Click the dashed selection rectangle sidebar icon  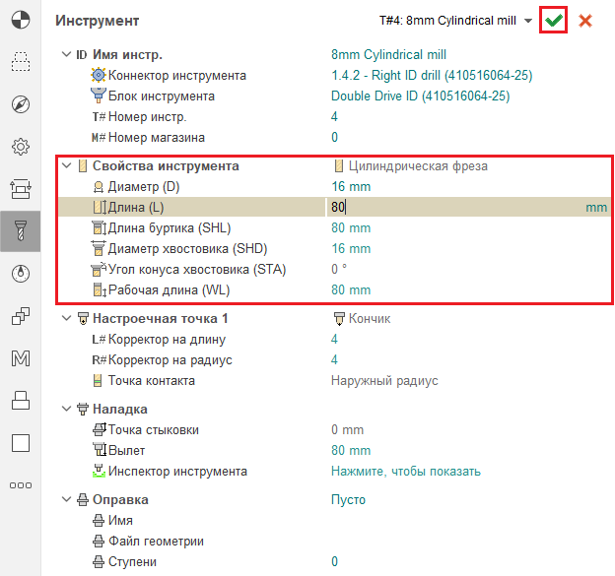20,63
